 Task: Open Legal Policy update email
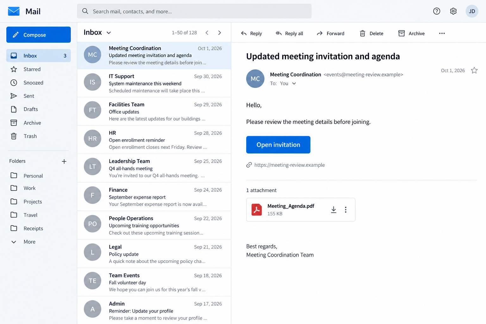point(154,254)
